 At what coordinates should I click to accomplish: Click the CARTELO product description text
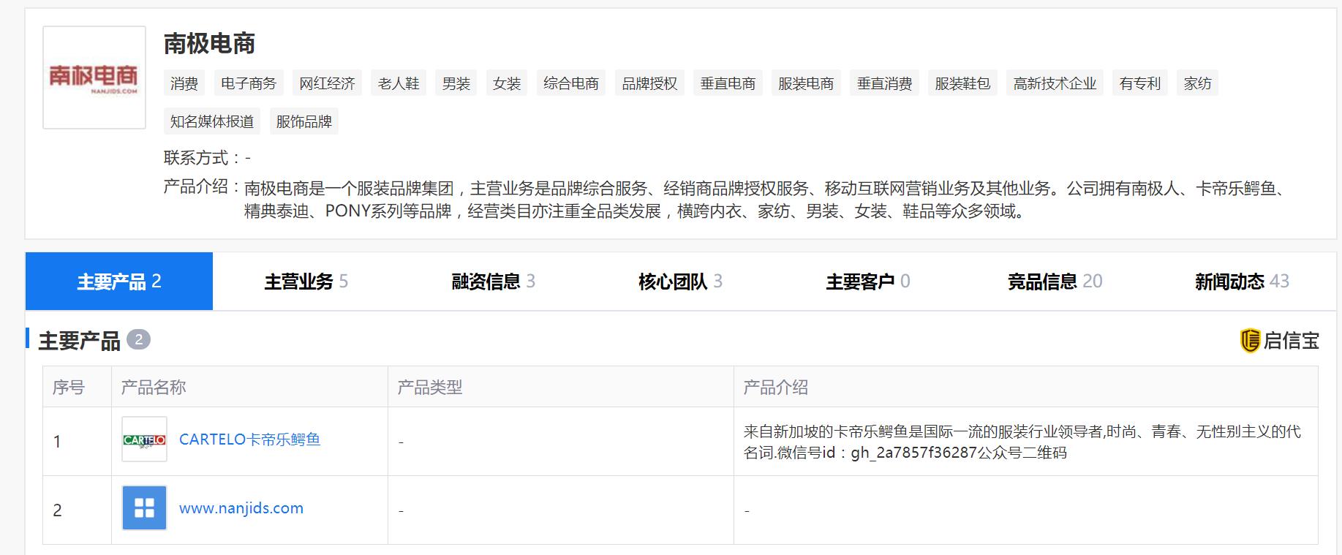coord(1022,442)
